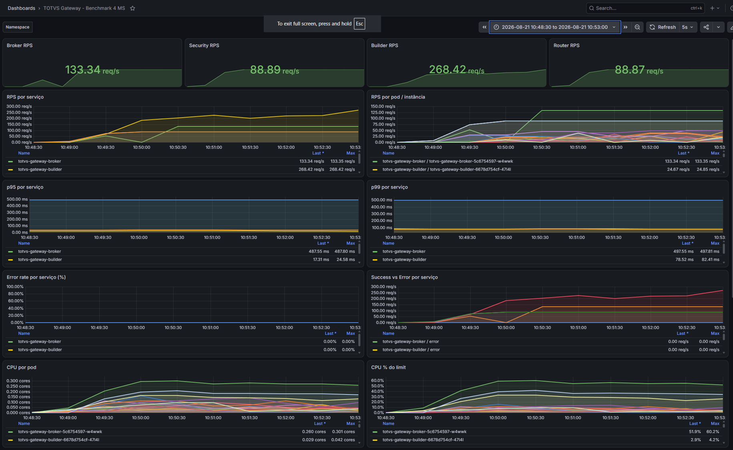Toggle totvs-gateway-broker / error series visibility
The image size is (733, 450).
[411, 342]
